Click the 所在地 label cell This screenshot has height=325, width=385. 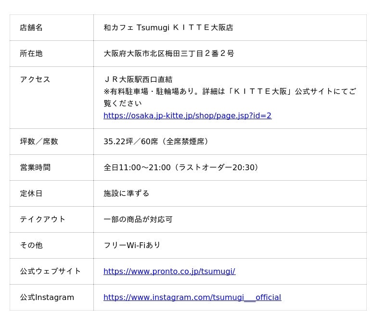tap(31, 54)
